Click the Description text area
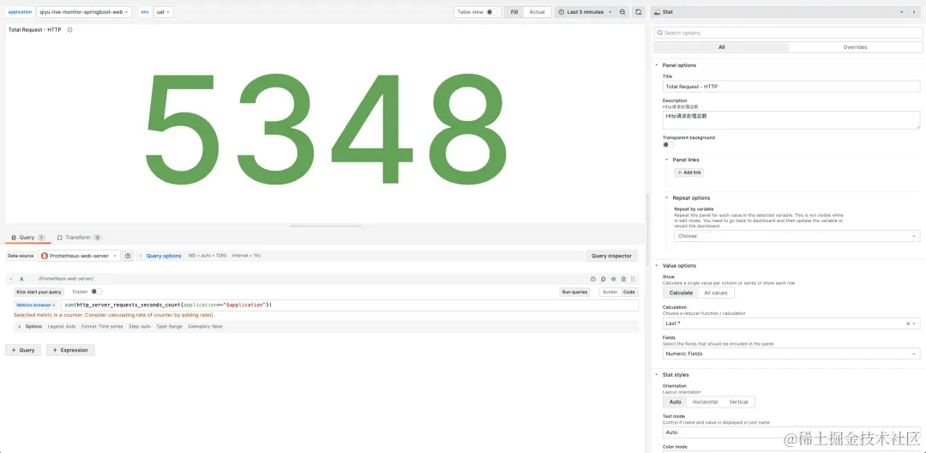Screen dimensions: 926x453 (x=791, y=120)
